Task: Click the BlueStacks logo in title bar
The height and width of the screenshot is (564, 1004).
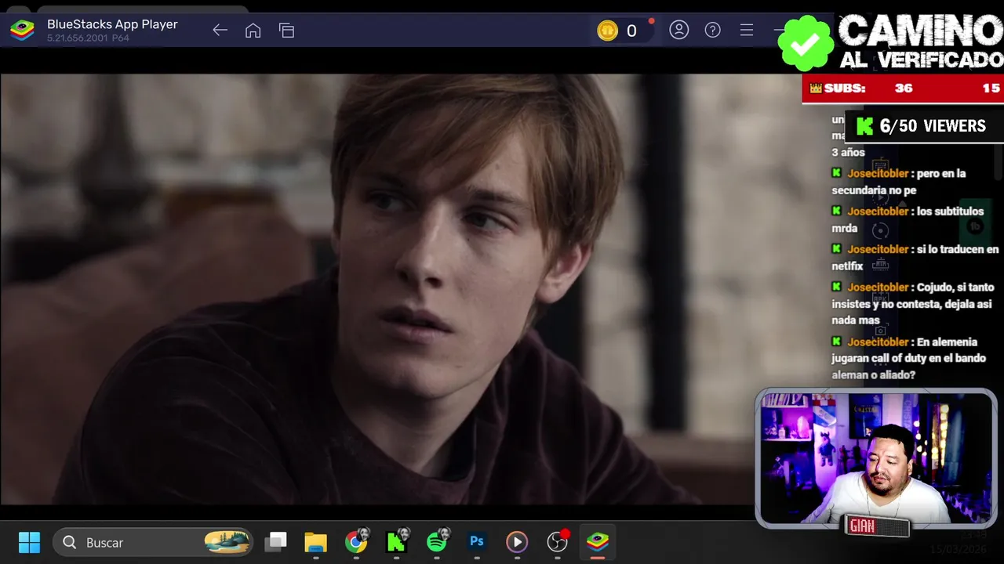Action: click(22, 30)
